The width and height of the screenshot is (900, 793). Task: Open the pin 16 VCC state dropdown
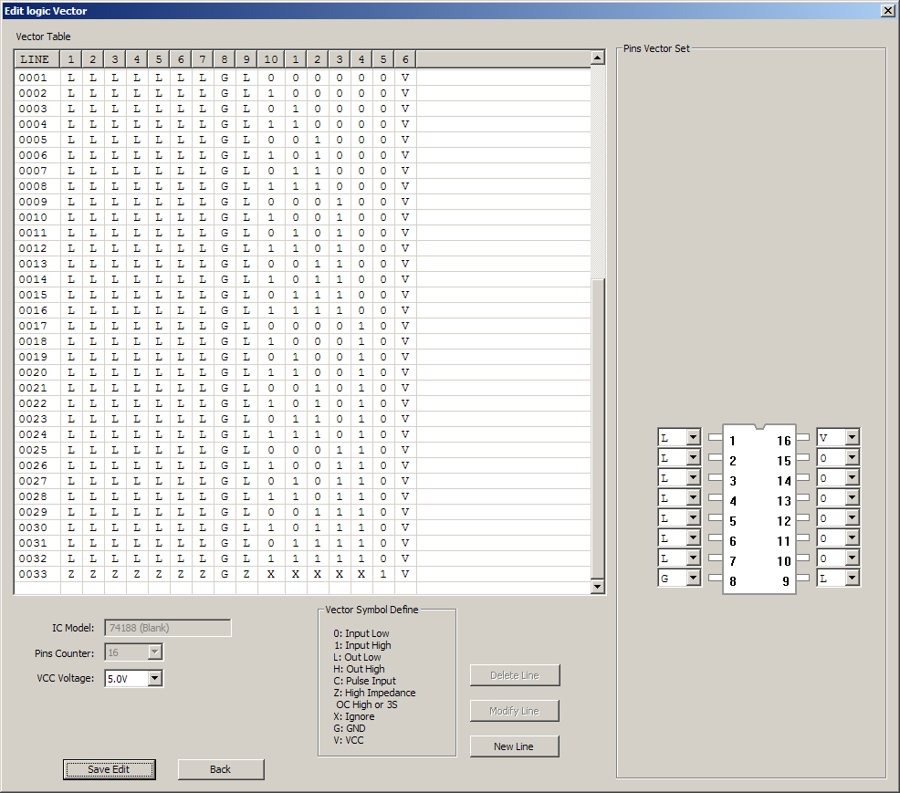click(850, 437)
